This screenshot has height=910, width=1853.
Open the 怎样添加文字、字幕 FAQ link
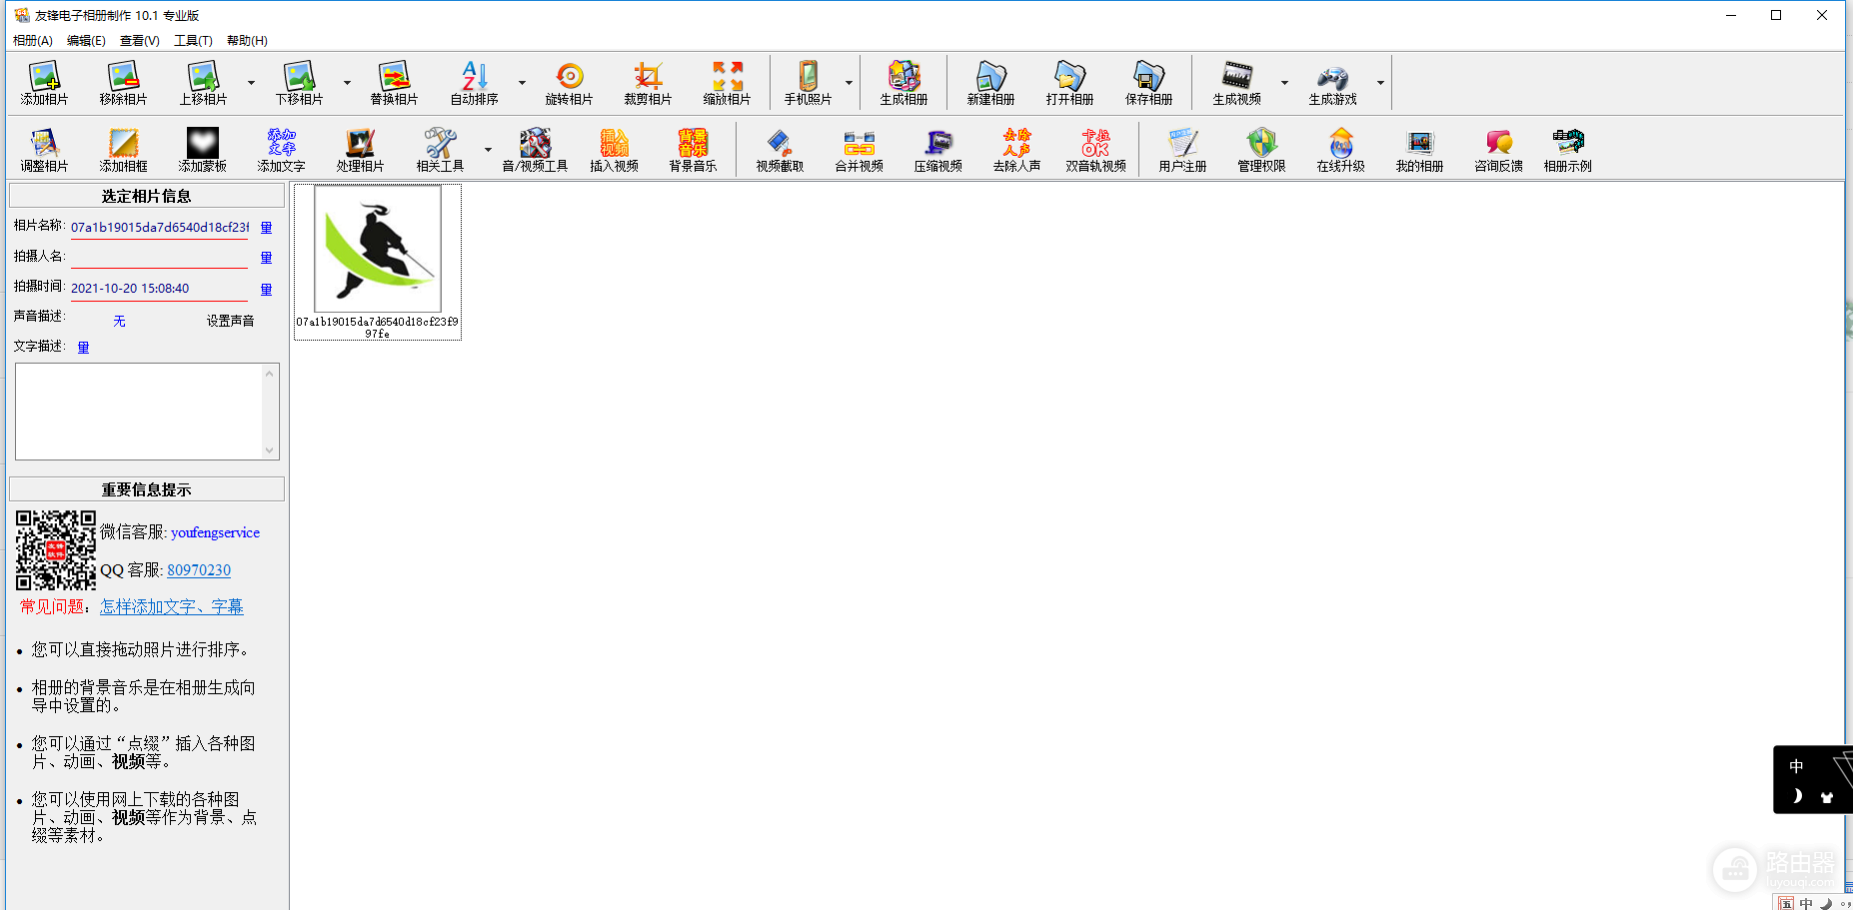click(x=172, y=606)
